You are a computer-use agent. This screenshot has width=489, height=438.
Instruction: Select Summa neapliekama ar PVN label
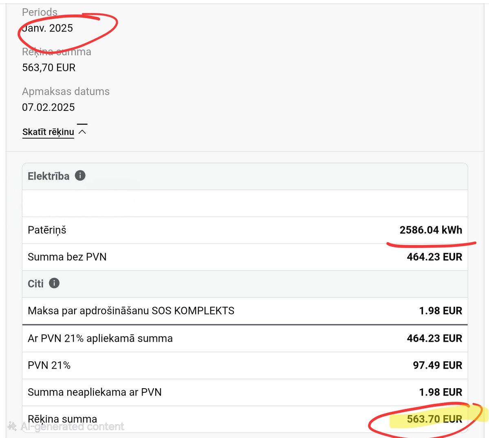pyautogui.click(x=95, y=392)
